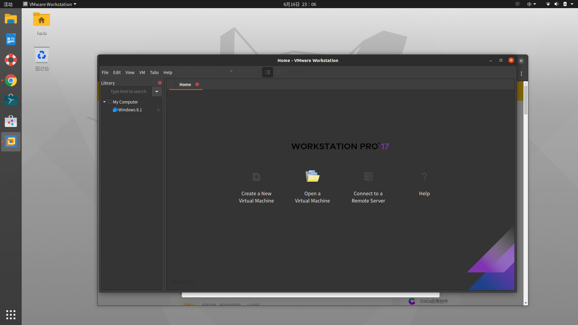Open the 中 input method dropdown

click(531, 4)
